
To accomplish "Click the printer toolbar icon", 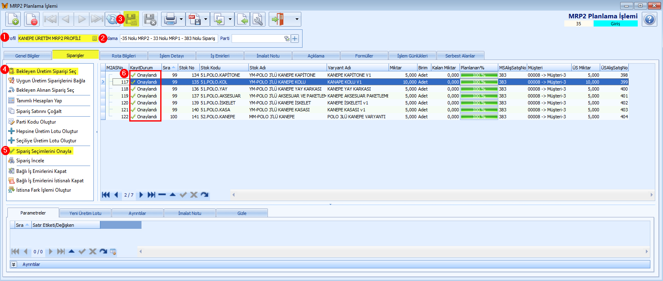I will pos(170,19).
